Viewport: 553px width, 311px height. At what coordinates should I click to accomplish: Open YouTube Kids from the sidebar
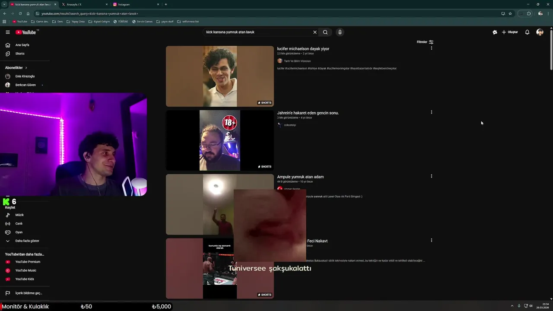point(25,279)
